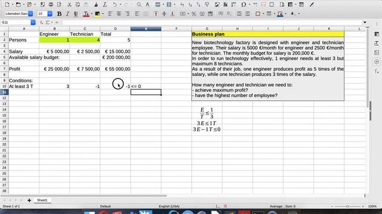Click the formula equals sign button

click(x=57, y=23)
